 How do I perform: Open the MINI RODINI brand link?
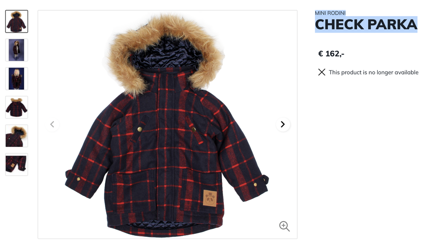[x=330, y=13]
